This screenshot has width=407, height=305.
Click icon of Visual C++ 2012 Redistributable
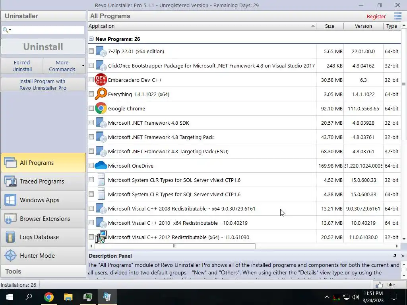click(x=101, y=237)
